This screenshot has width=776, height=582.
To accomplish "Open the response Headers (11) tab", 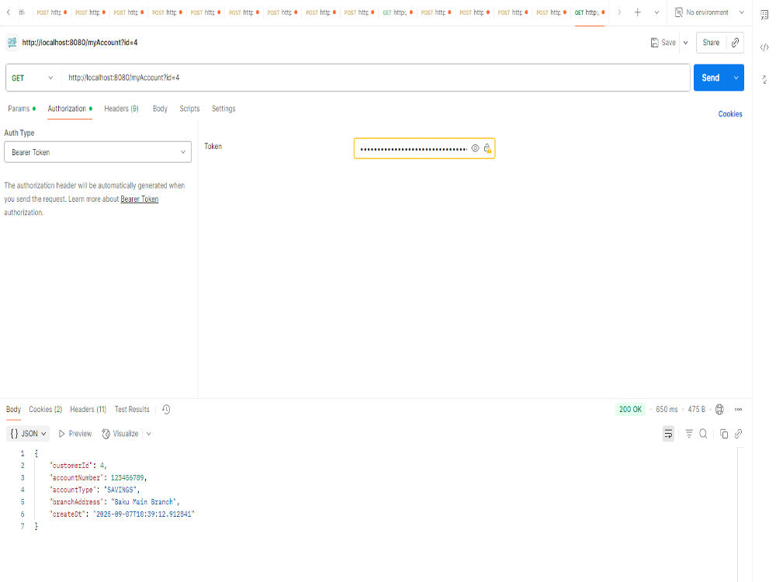I will pos(88,409).
